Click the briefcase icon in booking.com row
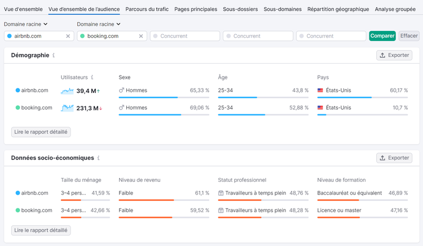423x246 pixels. [x=221, y=210]
